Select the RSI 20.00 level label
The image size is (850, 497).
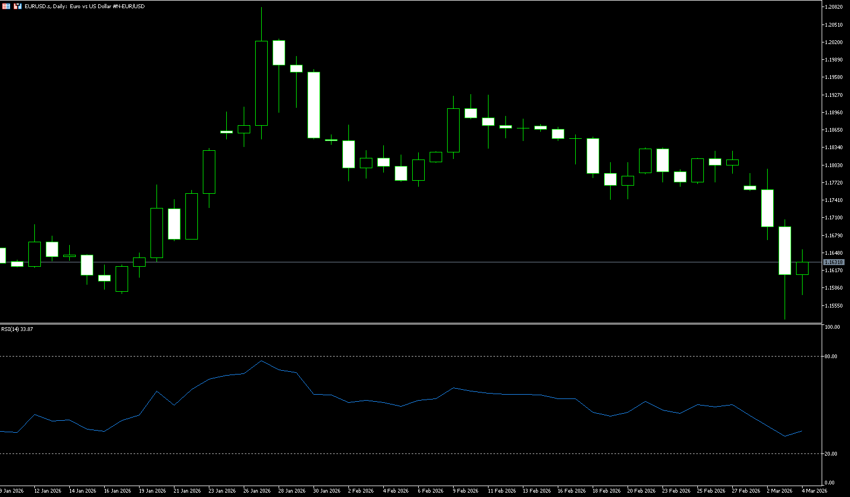point(831,453)
